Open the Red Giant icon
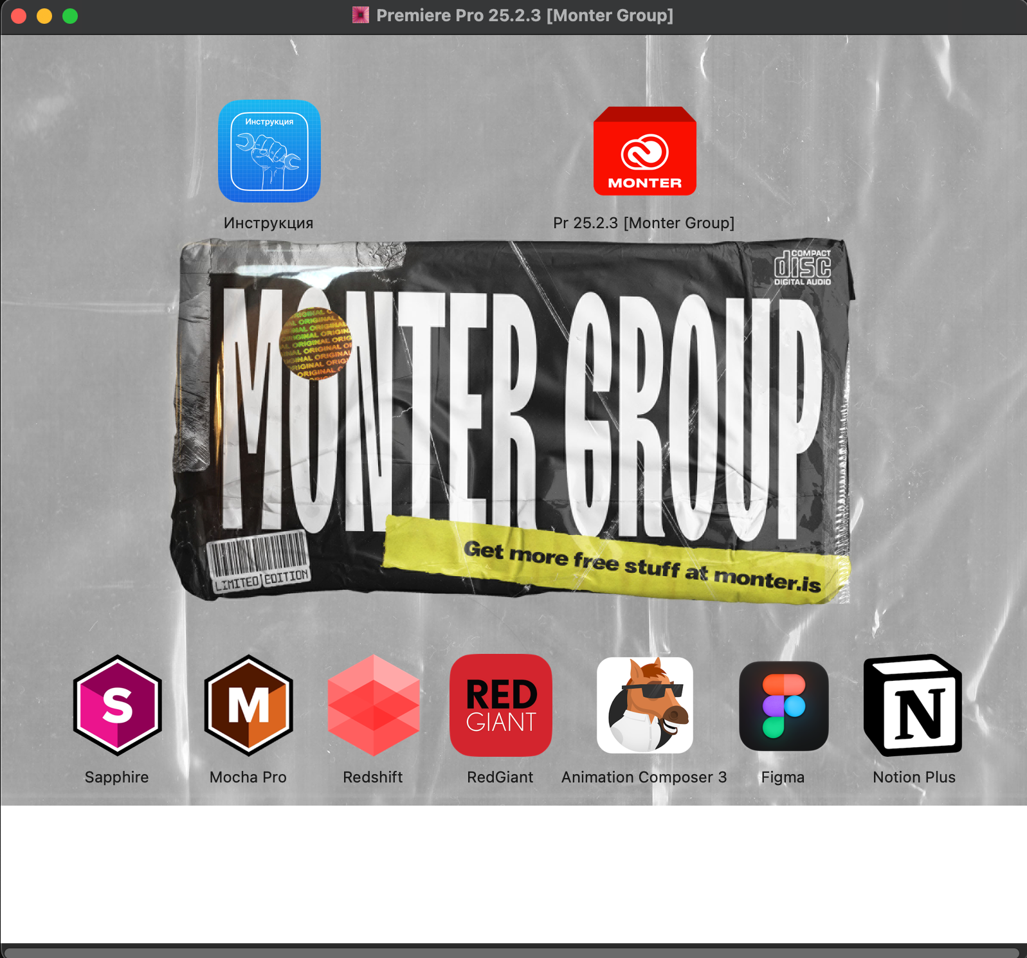This screenshot has height=958, width=1027. (500, 705)
